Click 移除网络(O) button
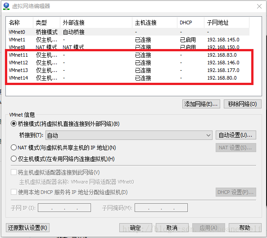The width and height of the screenshot is (267, 238). 243,104
